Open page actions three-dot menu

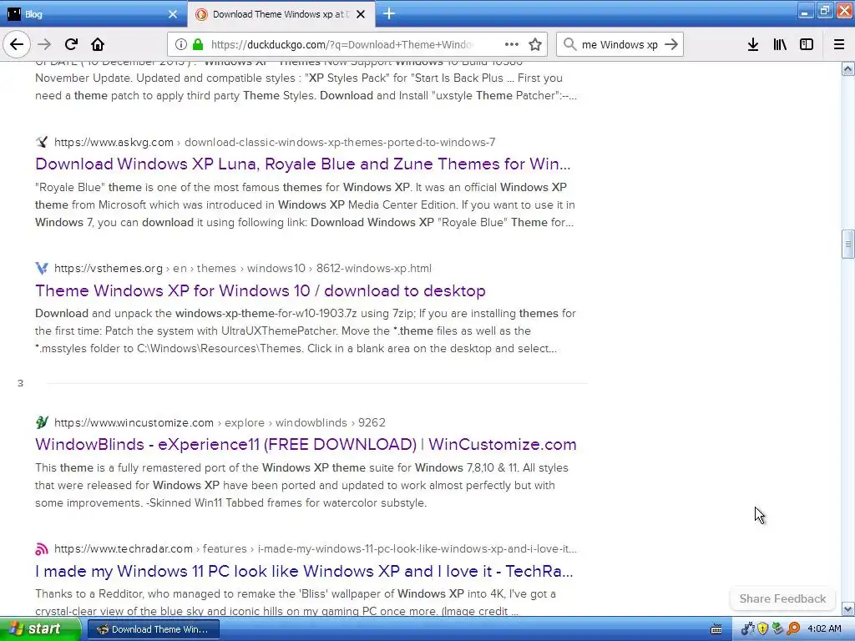[x=512, y=44]
